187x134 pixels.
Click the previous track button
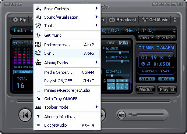pos(25,115)
